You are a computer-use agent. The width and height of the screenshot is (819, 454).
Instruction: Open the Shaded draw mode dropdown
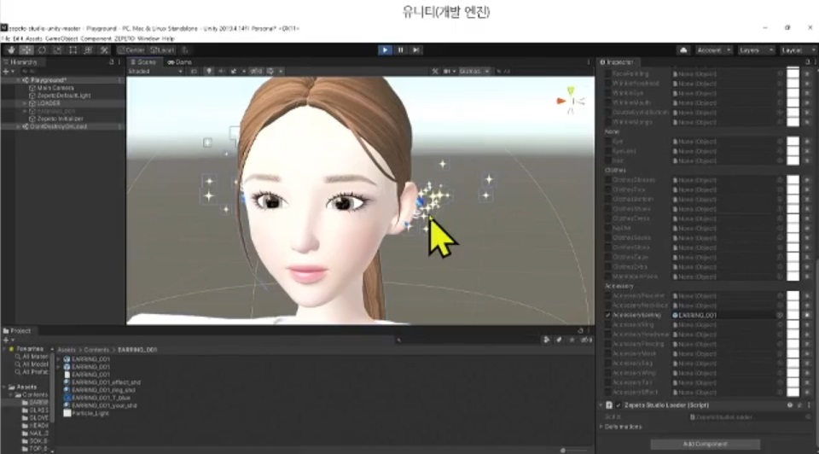pyautogui.click(x=155, y=71)
